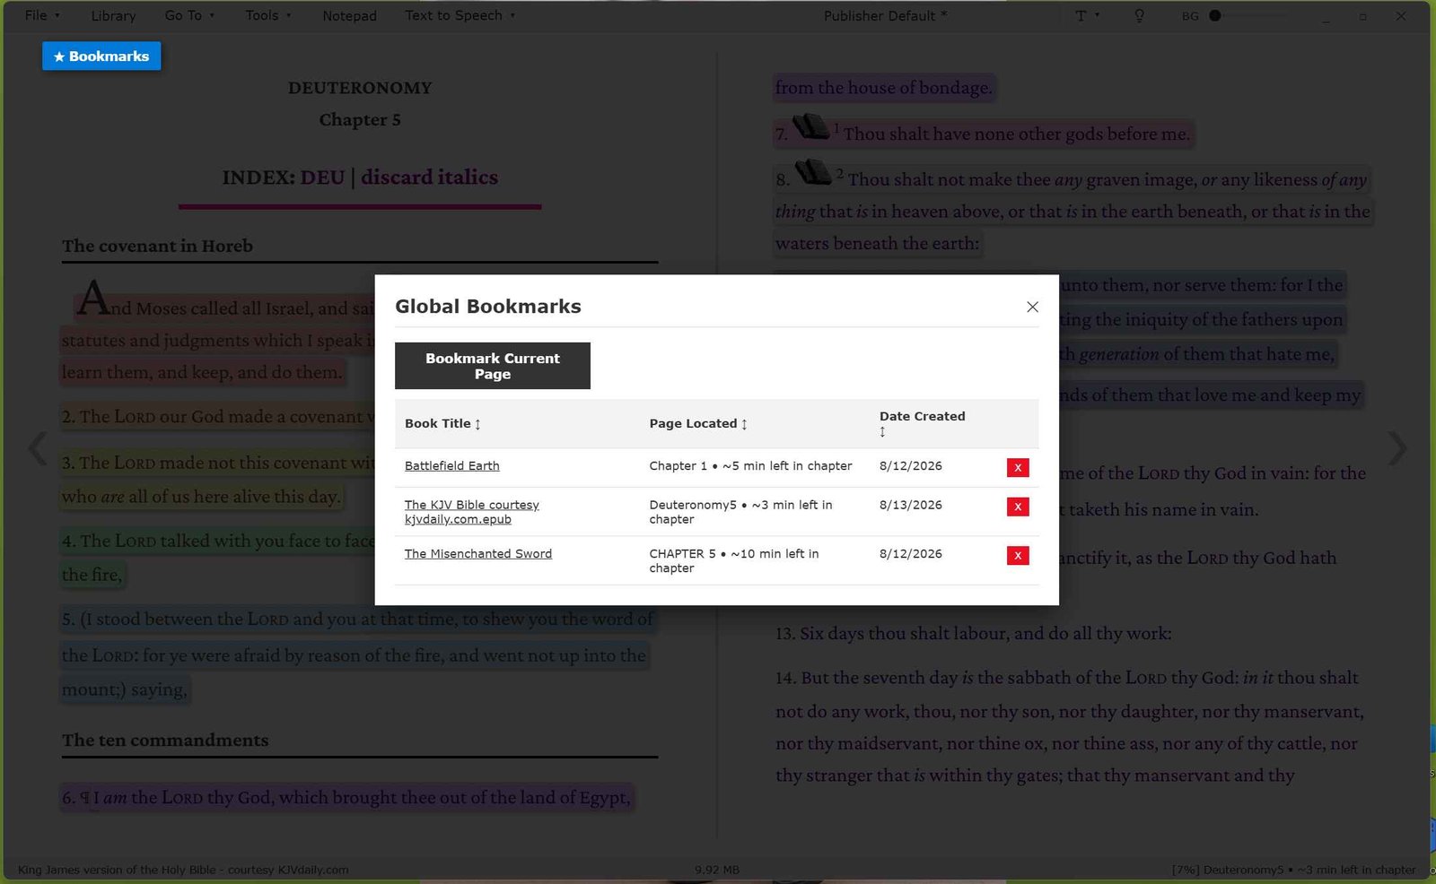The height and width of the screenshot is (884, 1436).
Task: Open the Publisher Default style selector
Action: coord(885,15)
